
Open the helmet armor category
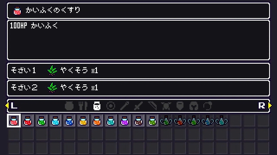point(194,106)
